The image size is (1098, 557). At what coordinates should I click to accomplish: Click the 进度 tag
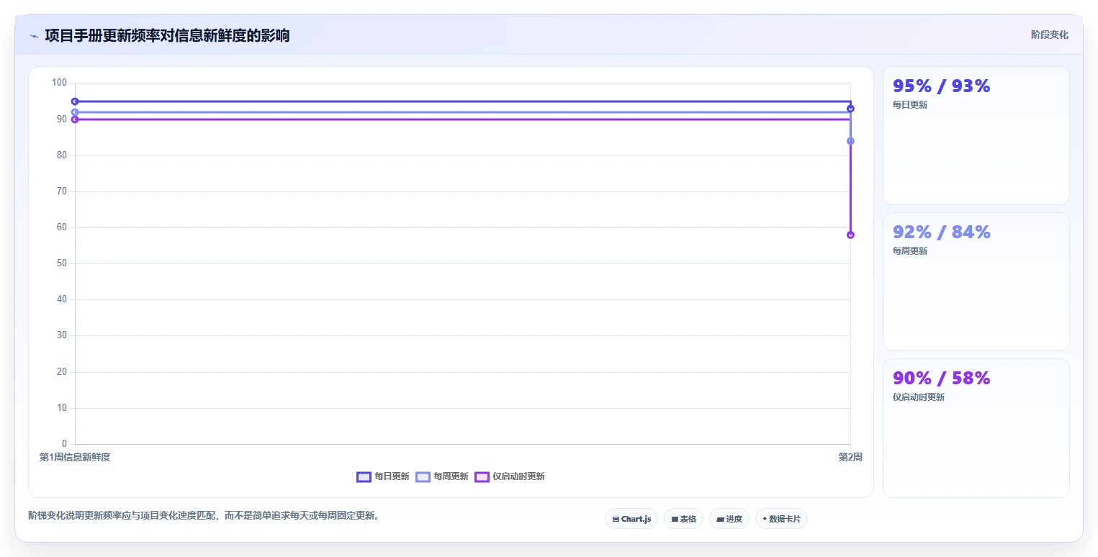729,519
